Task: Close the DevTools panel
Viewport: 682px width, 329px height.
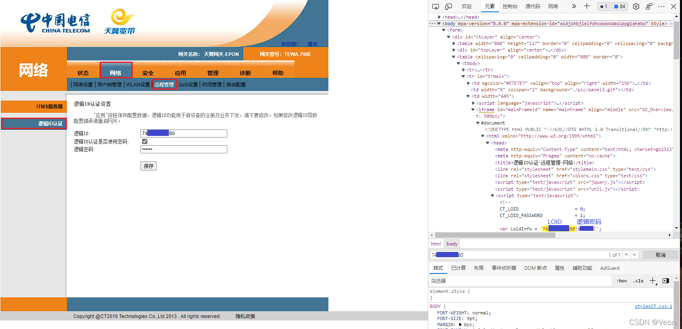Action: point(673,6)
